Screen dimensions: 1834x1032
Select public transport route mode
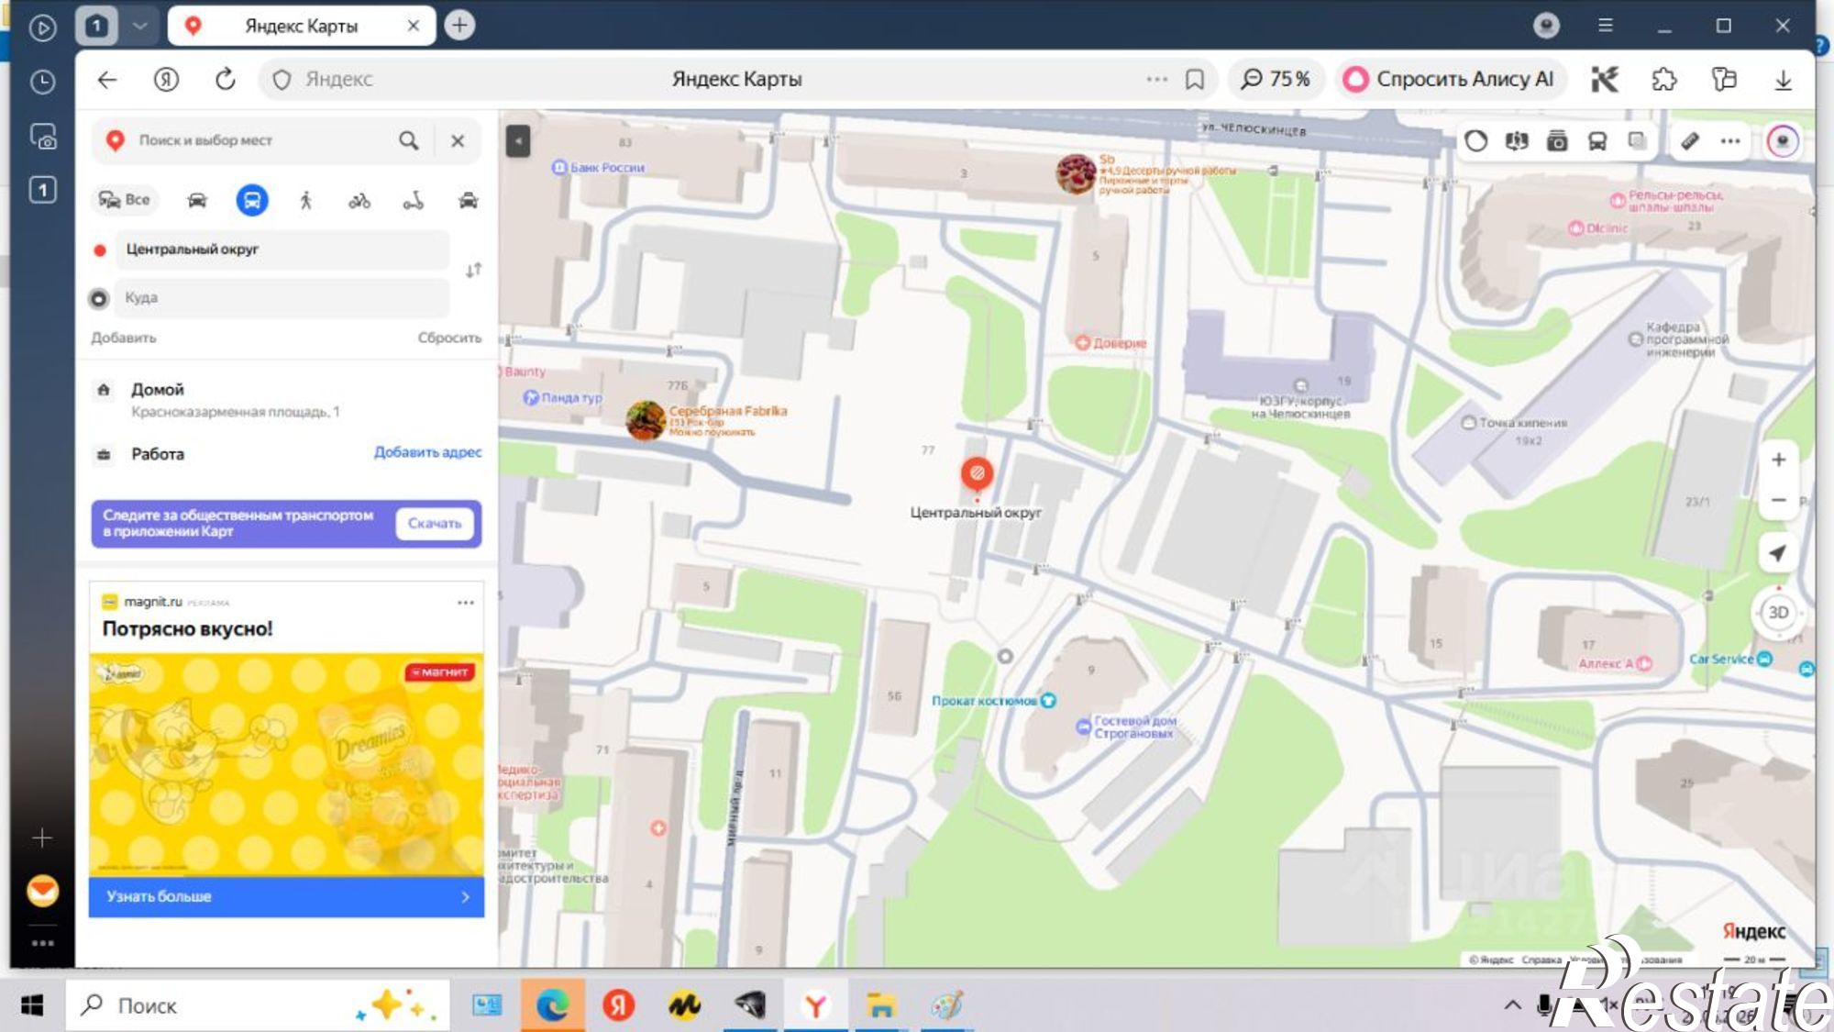point(251,200)
